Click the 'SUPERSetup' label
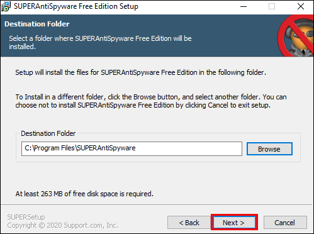 pos(26,217)
